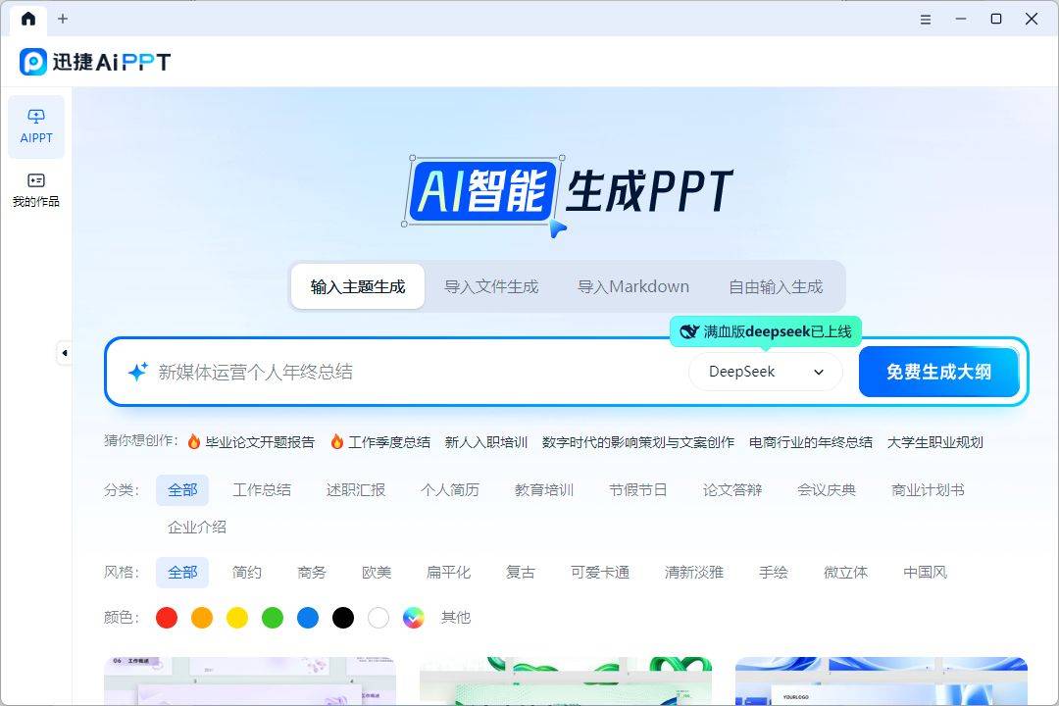Open the green ribbon template thumbnail

566,681
